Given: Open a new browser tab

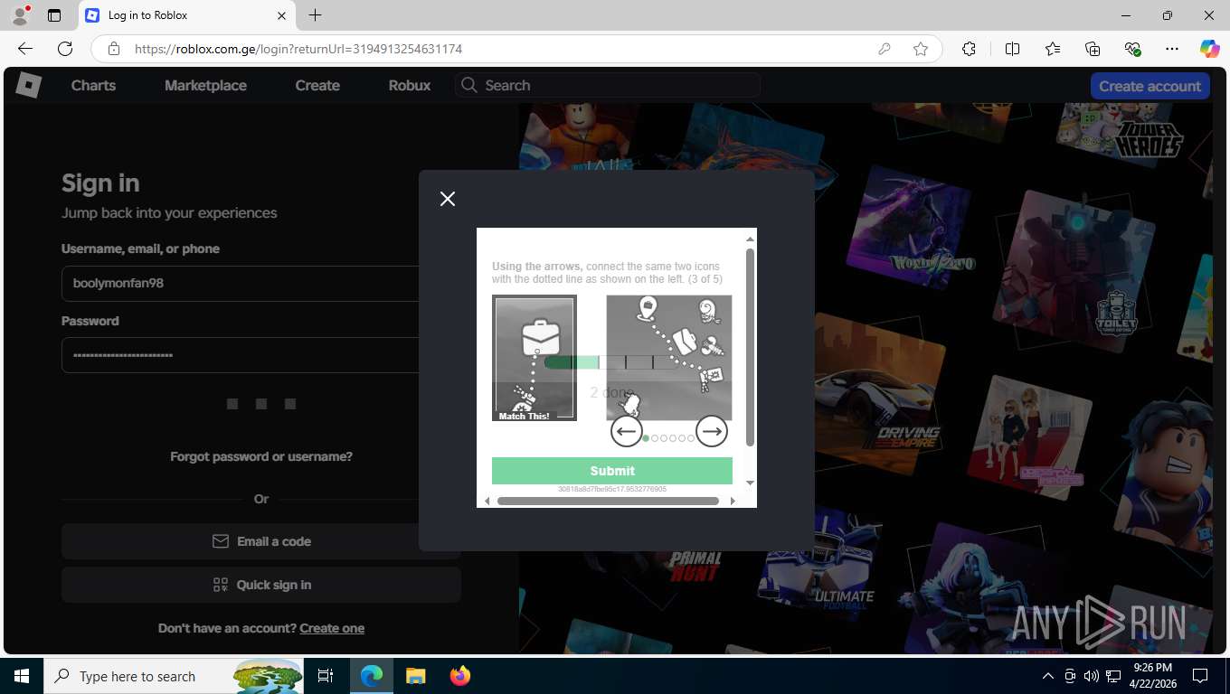Looking at the screenshot, I should pyautogui.click(x=315, y=15).
